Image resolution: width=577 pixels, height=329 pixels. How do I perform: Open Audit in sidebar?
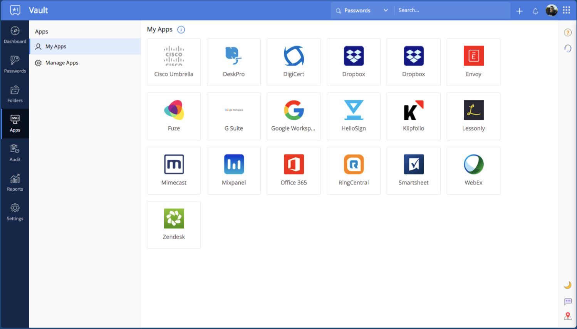click(x=15, y=153)
